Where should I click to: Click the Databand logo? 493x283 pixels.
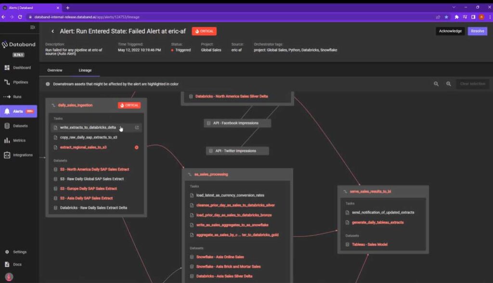[19, 44]
